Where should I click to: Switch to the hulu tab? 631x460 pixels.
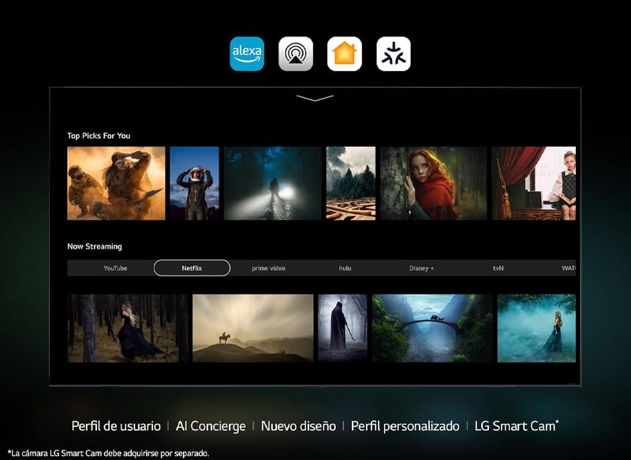click(345, 268)
